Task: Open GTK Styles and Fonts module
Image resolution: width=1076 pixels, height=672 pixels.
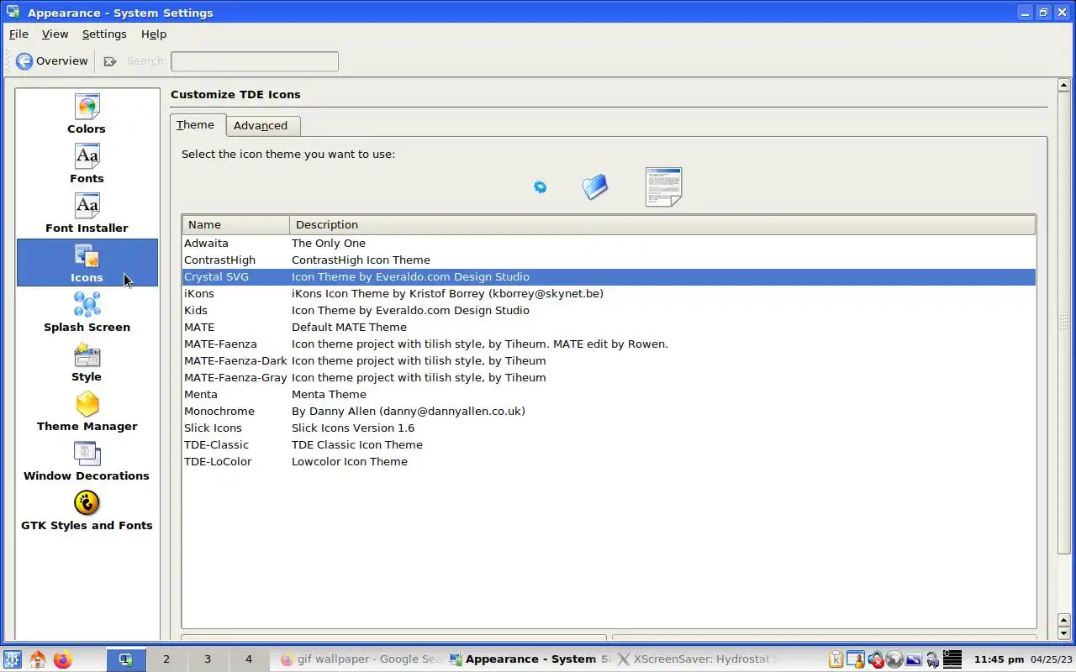Action: pos(87,511)
